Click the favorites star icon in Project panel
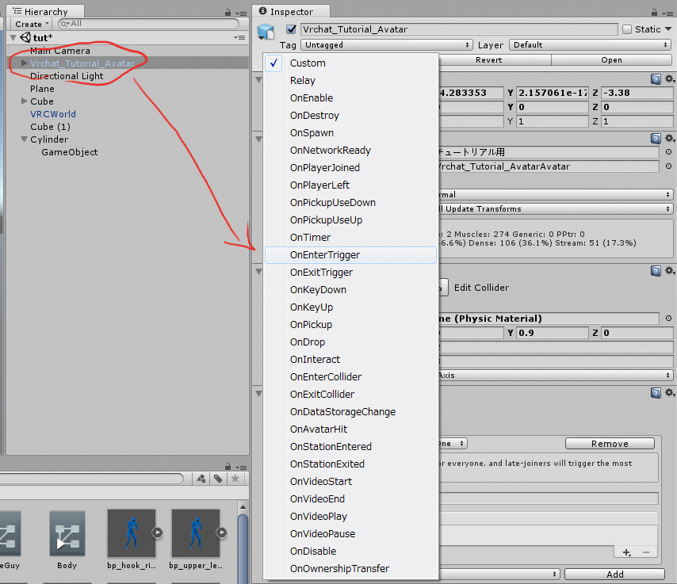Viewport: 677px width, 584px height. click(x=235, y=479)
